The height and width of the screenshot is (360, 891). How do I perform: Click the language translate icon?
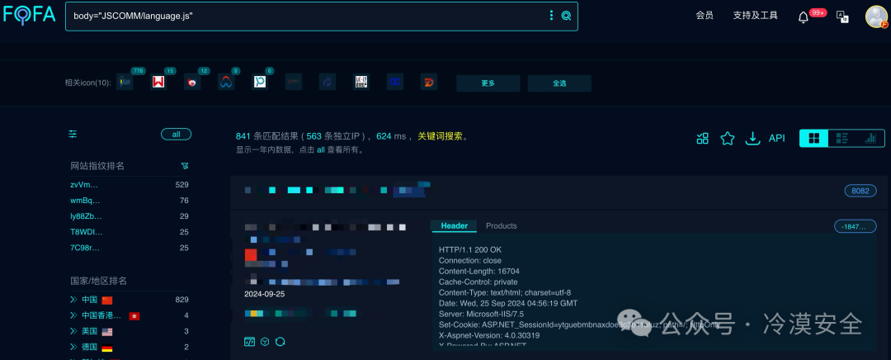842,16
